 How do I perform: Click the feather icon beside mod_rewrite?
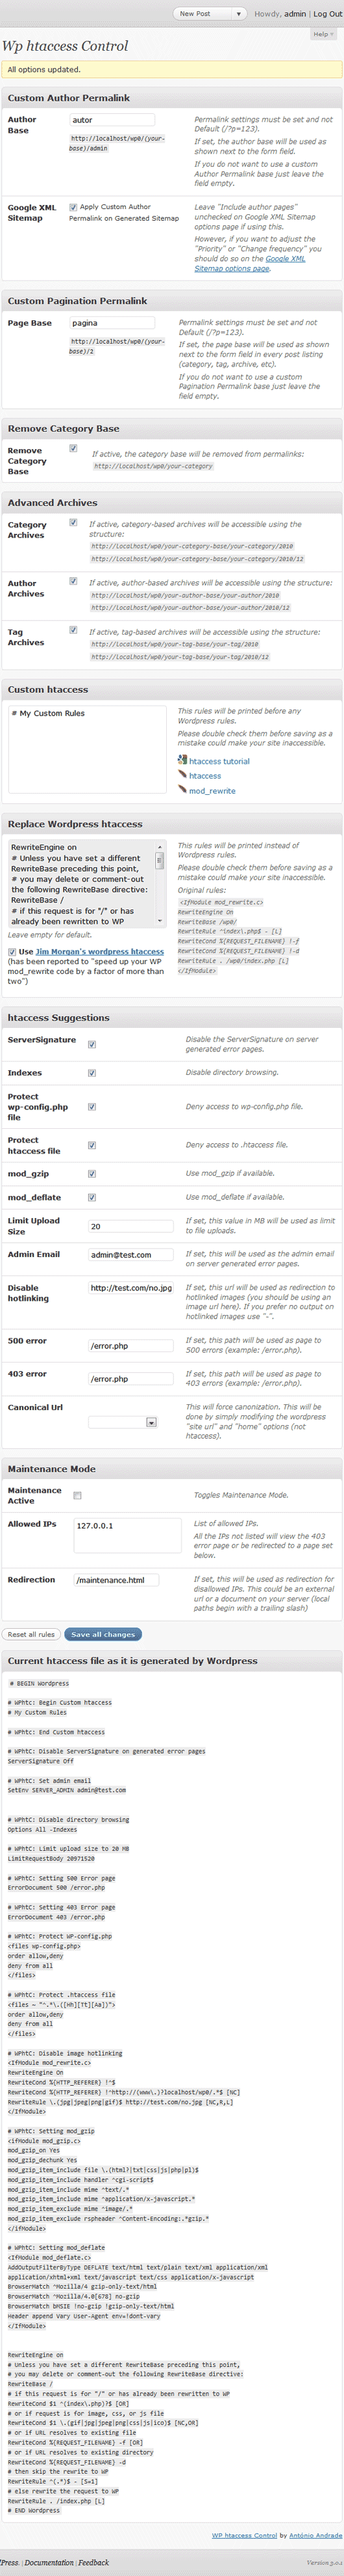[x=182, y=790]
